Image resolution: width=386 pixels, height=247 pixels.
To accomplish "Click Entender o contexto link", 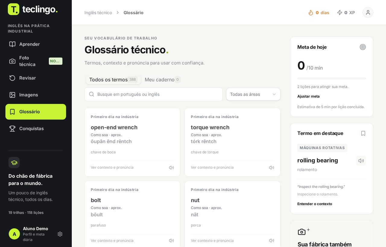I will point(315,204).
